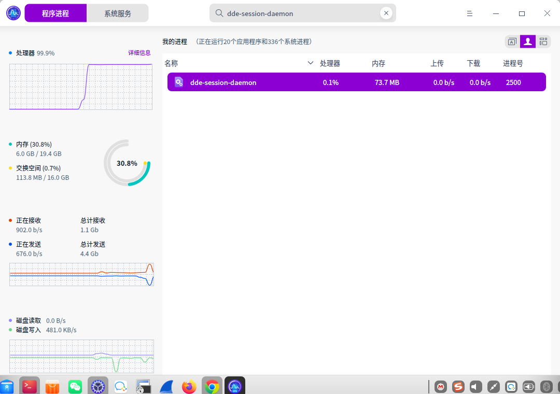Click the 总计接收 1.1 Gb stat
The width and height of the screenshot is (560, 394).
(92, 225)
